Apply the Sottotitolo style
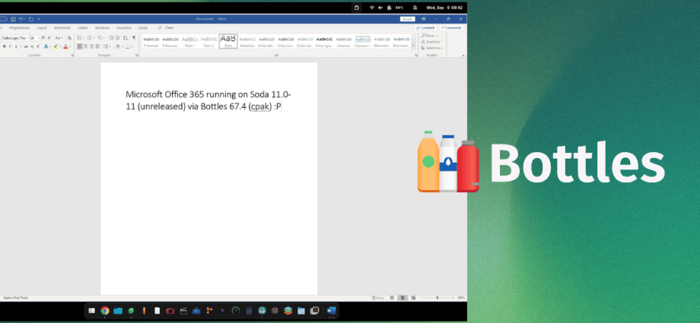Screen dimensions: 700x323 click(247, 42)
